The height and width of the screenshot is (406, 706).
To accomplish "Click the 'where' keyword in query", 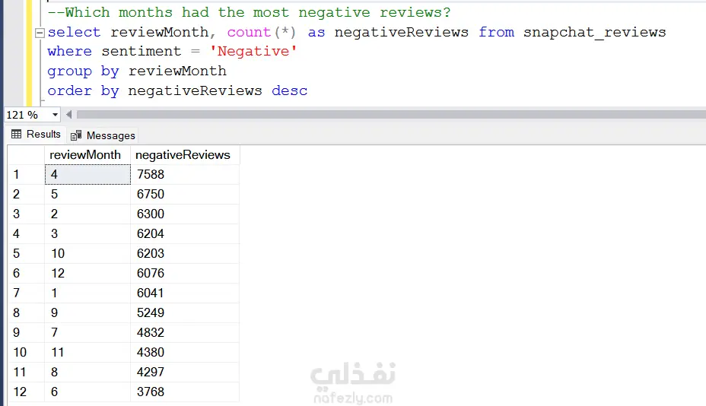I will pos(69,51).
